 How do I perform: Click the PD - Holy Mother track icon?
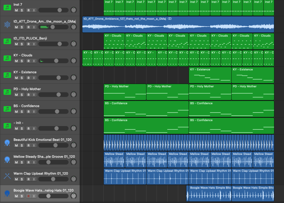tap(7, 92)
